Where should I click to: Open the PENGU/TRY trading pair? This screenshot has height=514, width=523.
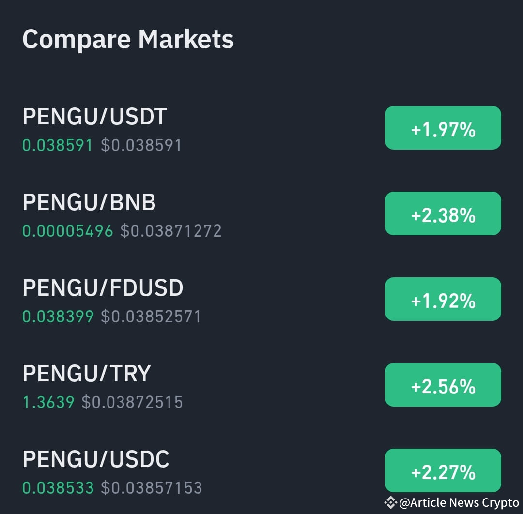click(87, 373)
